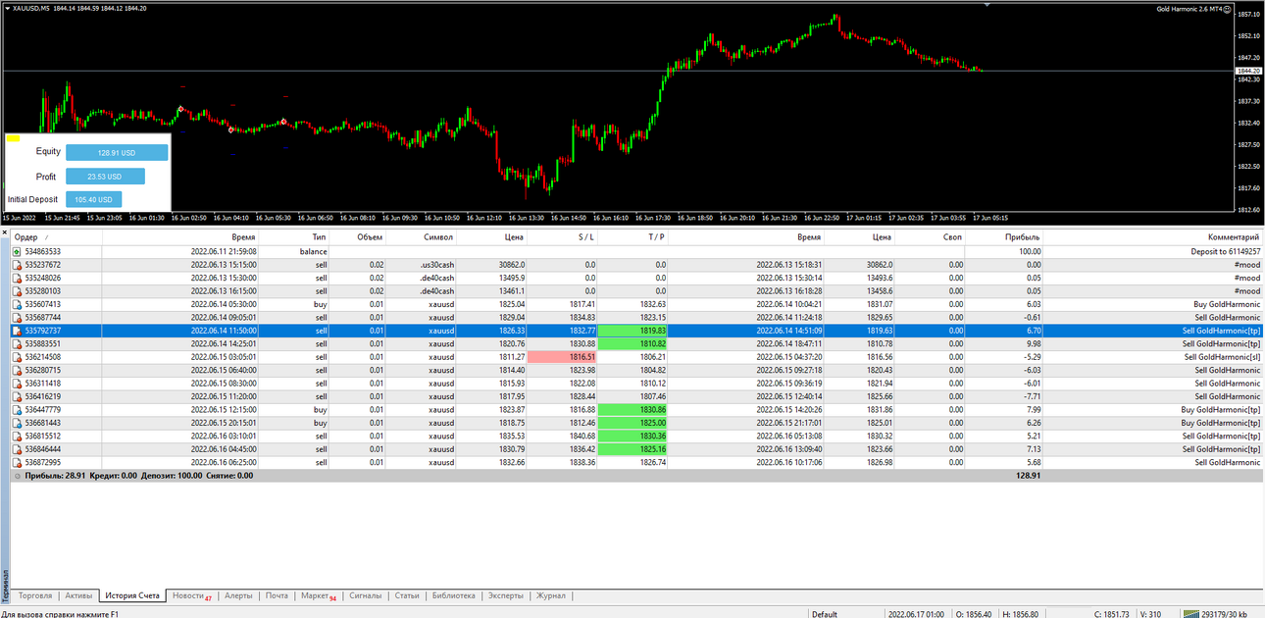Open the Торговля tab
Screen dimensions: 1265x618
click(x=35, y=595)
